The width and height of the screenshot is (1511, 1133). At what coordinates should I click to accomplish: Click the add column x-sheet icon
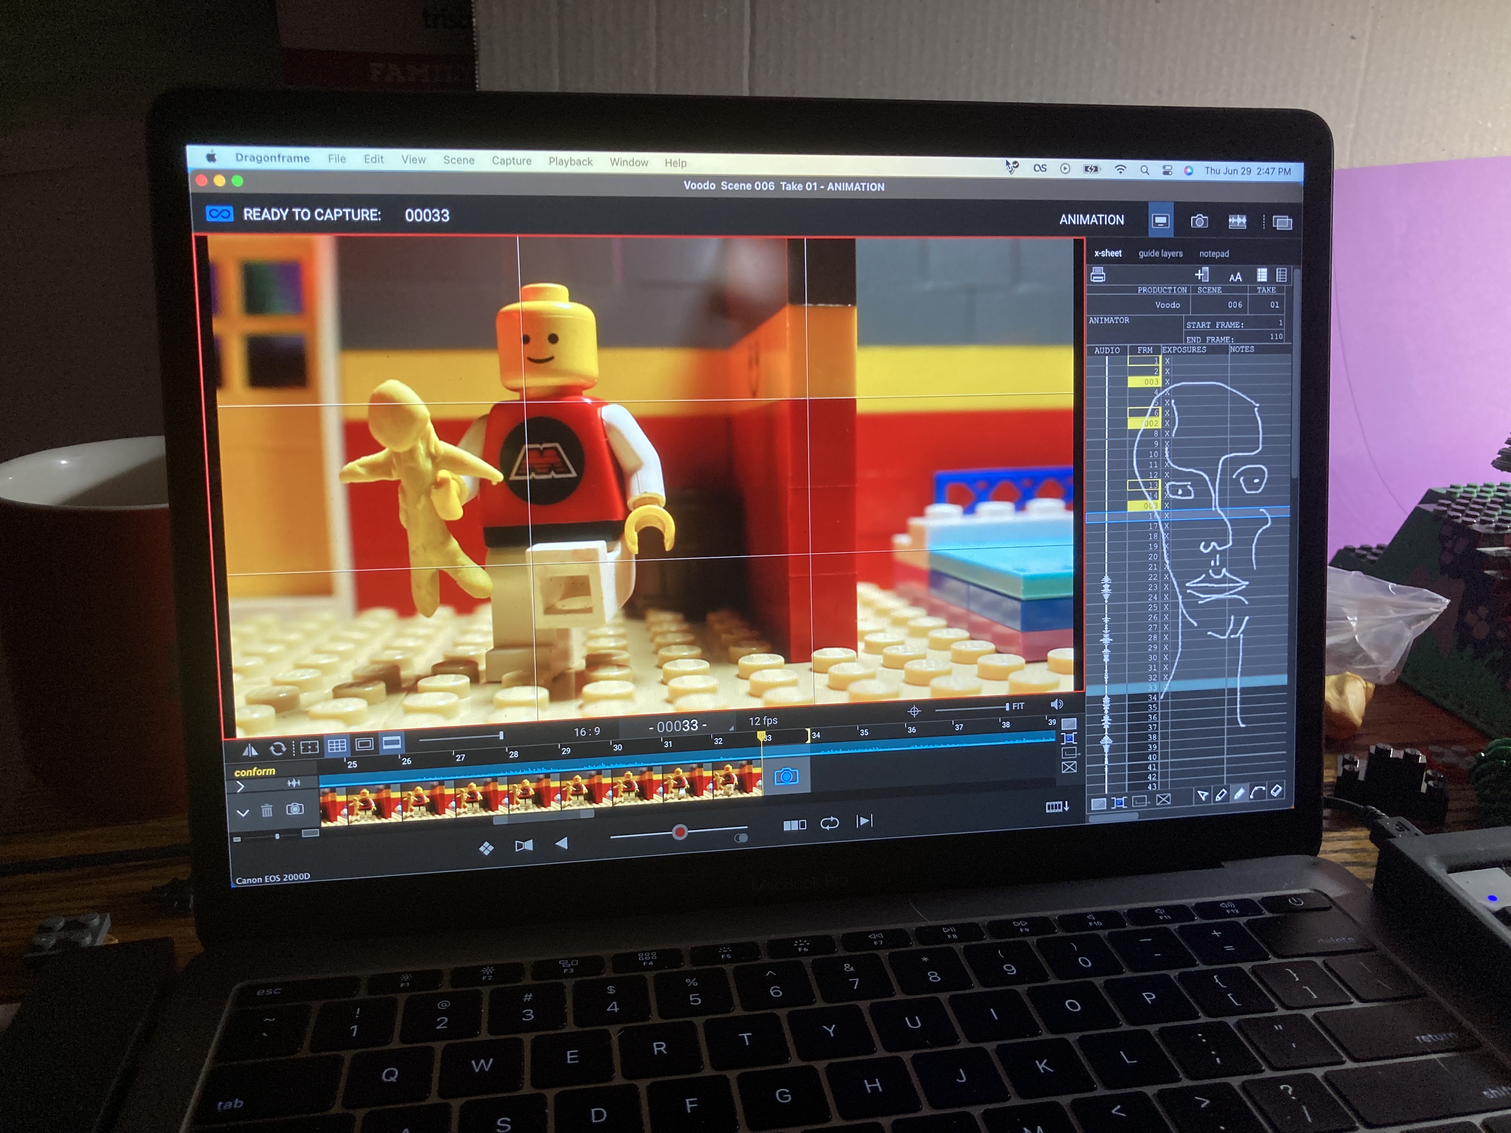(1201, 275)
